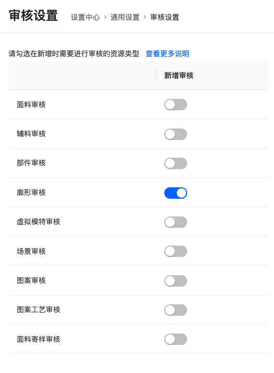Viewport: 274px width, 373px height.
Task: Enable 虚拟模特审核 switch
Action: [176, 222]
